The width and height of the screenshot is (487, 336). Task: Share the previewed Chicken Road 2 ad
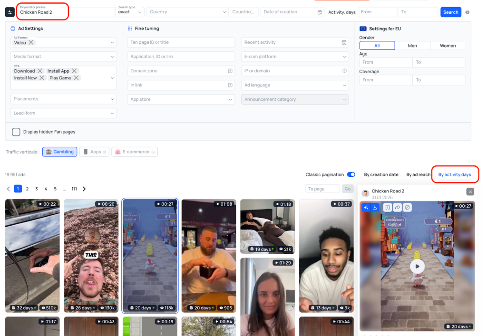(398, 207)
